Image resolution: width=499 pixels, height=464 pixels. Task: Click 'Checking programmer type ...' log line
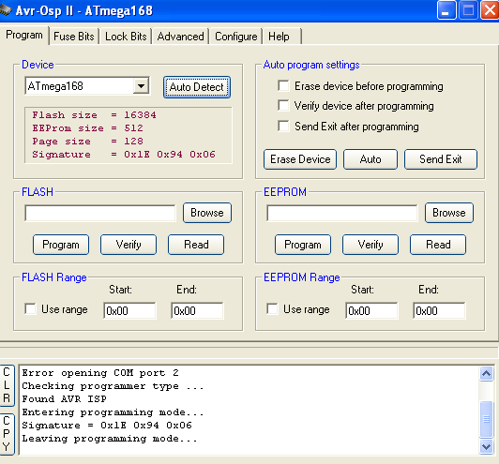(113, 386)
